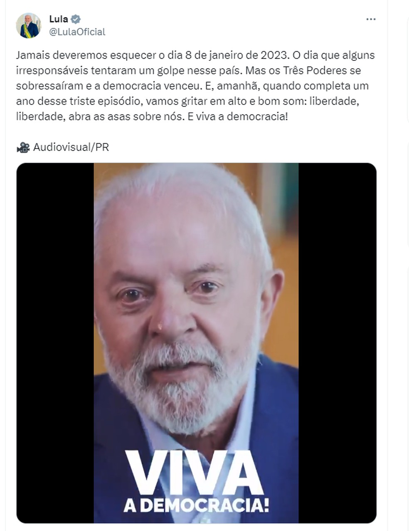Click the word "irresponsáveis" in the tweet
409x531 pixels.
click(x=52, y=71)
